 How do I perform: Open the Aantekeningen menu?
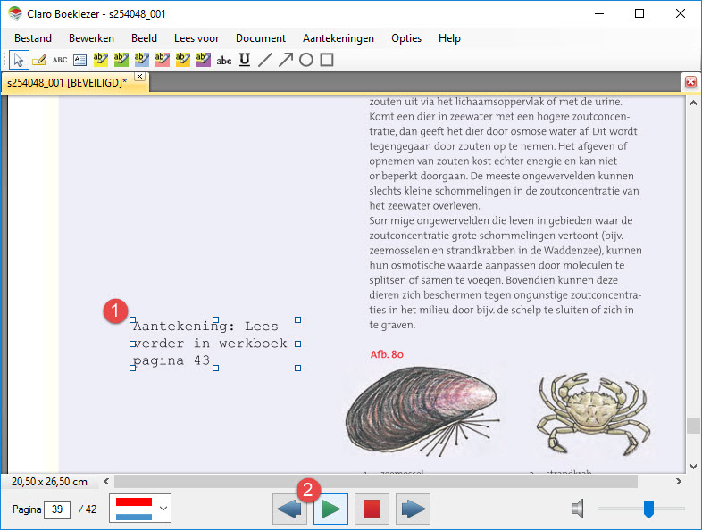click(x=338, y=38)
